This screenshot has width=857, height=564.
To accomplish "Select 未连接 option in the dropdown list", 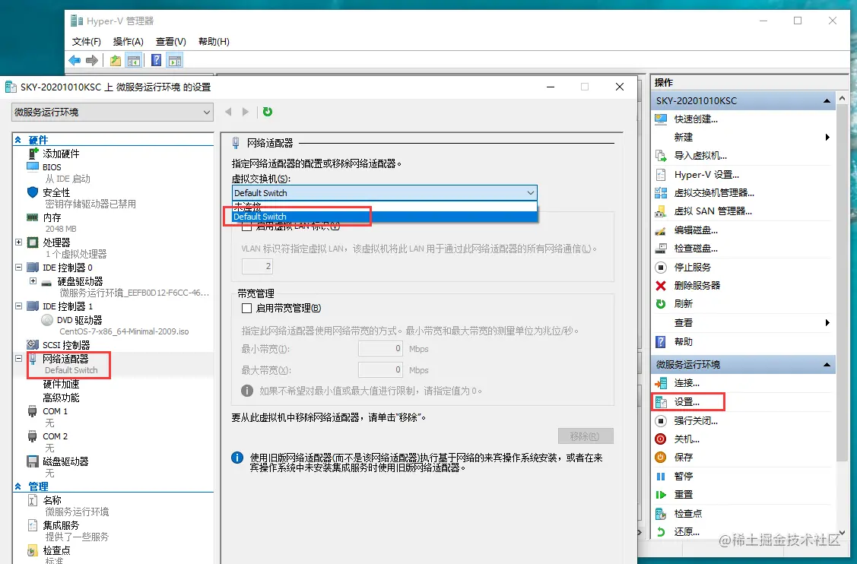I will (385, 207).
